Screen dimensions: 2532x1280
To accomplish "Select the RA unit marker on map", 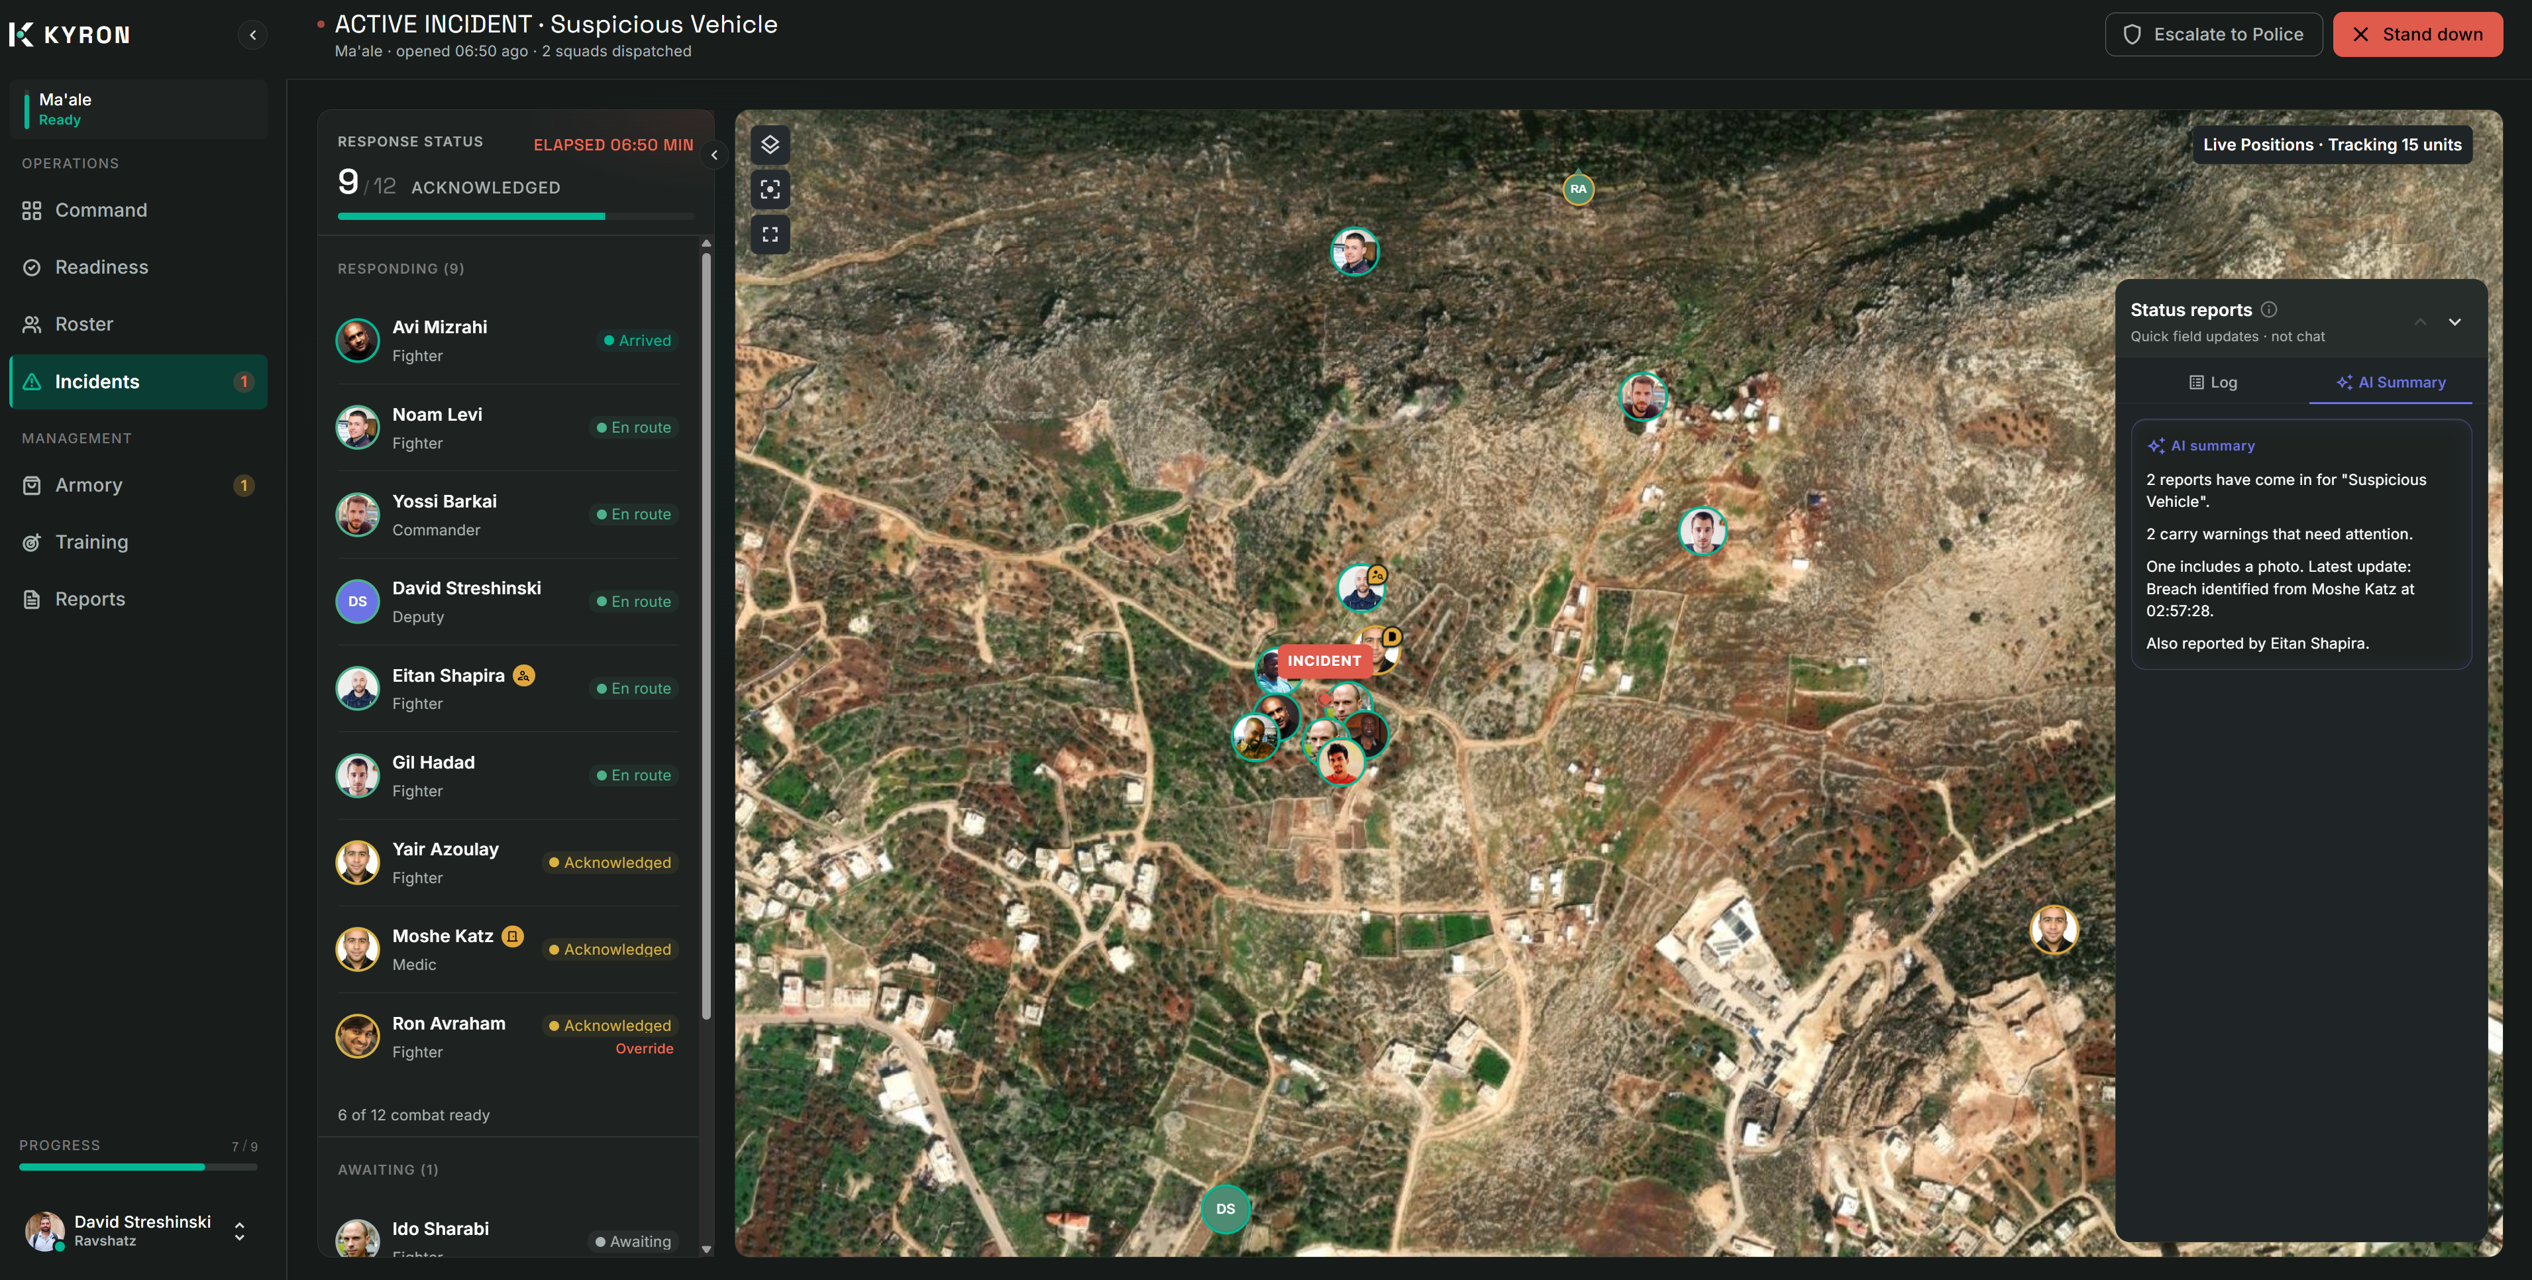I will click(x=1577, y=189).
